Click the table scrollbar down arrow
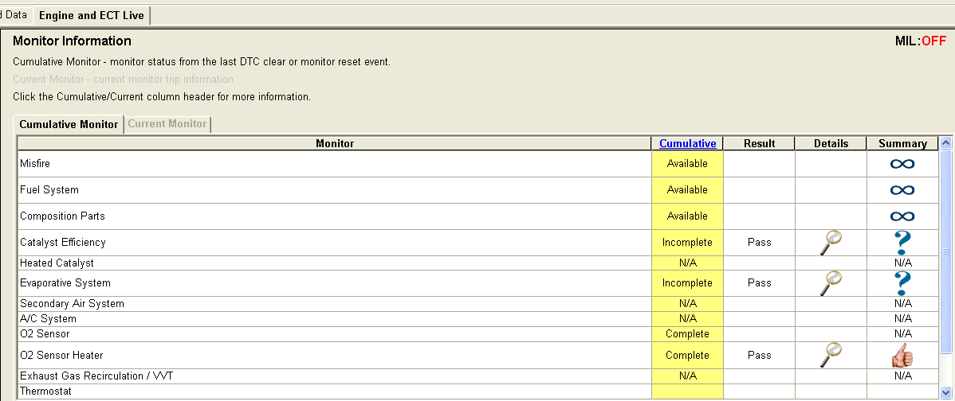The image size is (955, 401). tap(946, 392)
